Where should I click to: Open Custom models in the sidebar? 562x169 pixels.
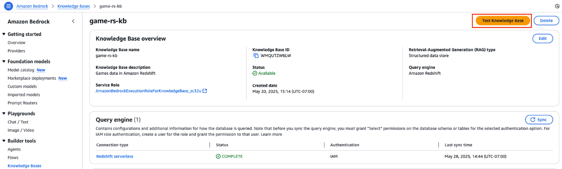(22, 86)
